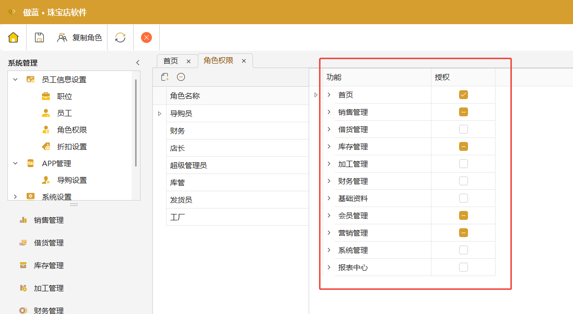Viewport: 573px width, 314px height.
Task: Expand the 基础资料 function row
Action: [x=329, y=198]
